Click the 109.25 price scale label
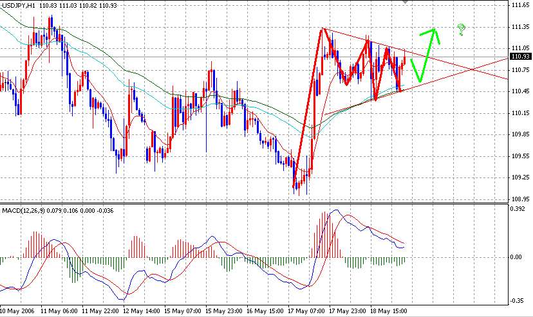Viewport: 533px width, 317px height. tap(520, 177)
